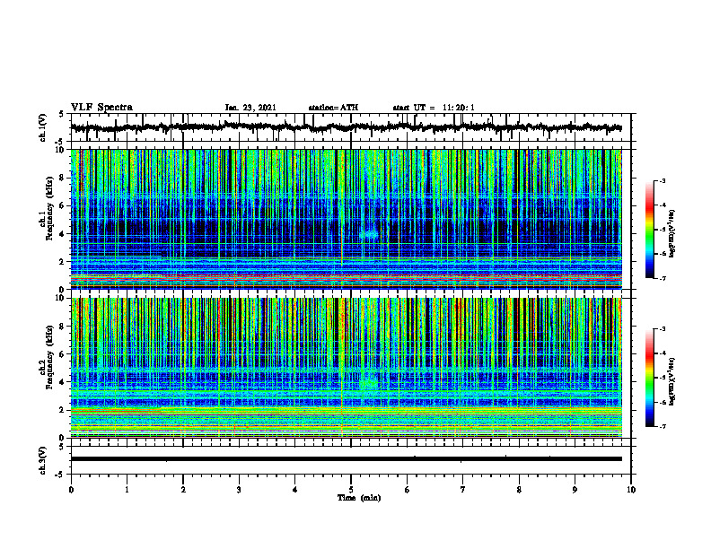Click the "-5" tick on ch.2 colorbar
711x549 pixels.
pos(663,378)
